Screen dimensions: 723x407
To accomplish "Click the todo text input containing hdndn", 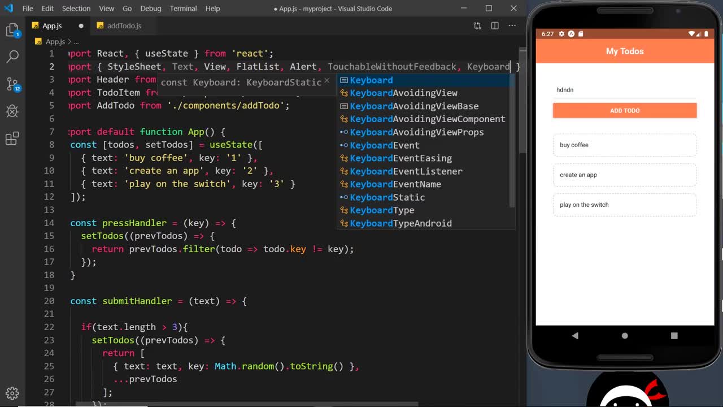I will [625, 90].
